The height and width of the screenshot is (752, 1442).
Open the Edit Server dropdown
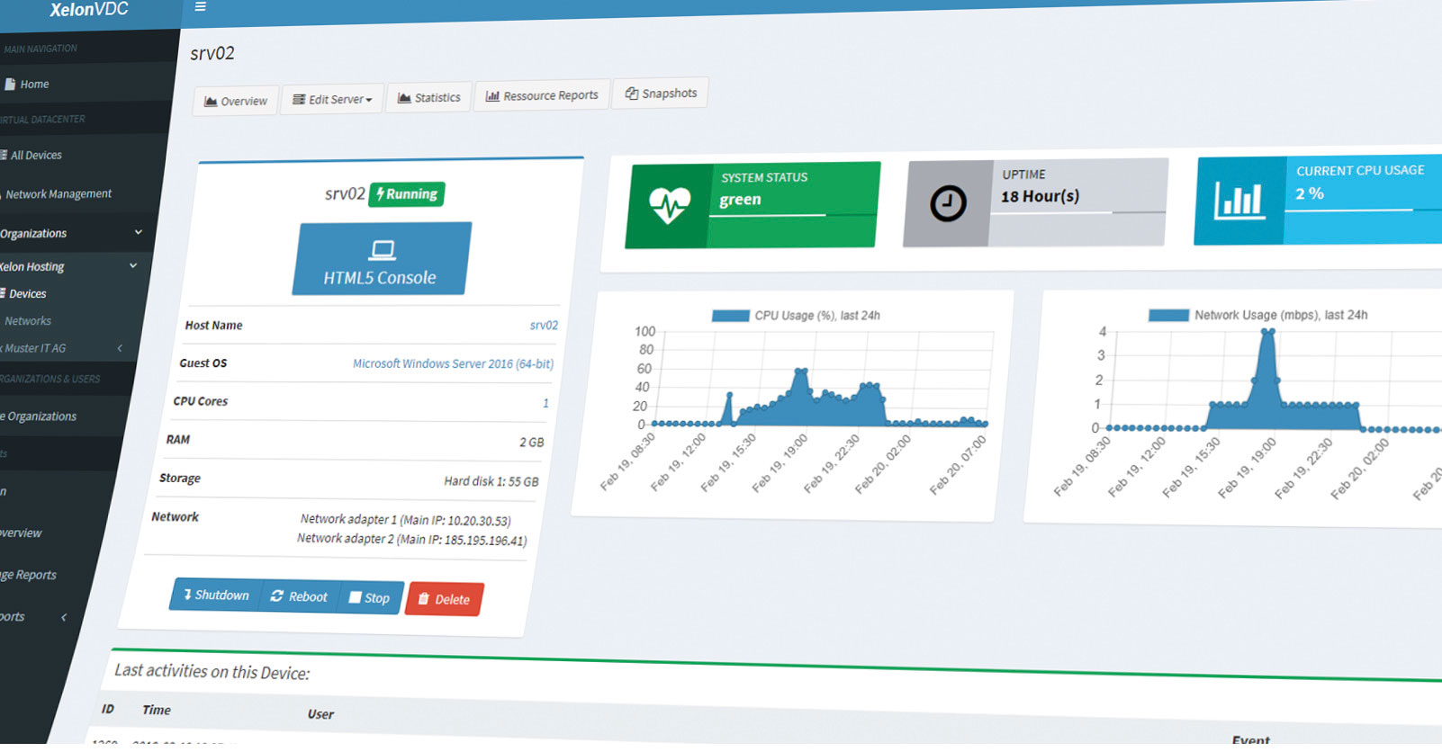click(x=332, y=100)
